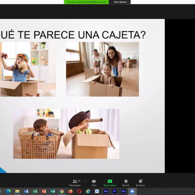This screenshot has width=195, height=195.
Task: Open the View Options dropdown
Action: [120, 2]
